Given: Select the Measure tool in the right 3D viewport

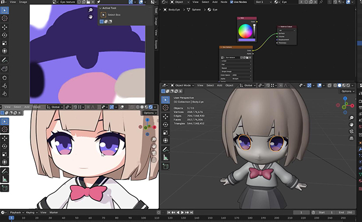Looking at the screenshot, I should click(164, 157).
